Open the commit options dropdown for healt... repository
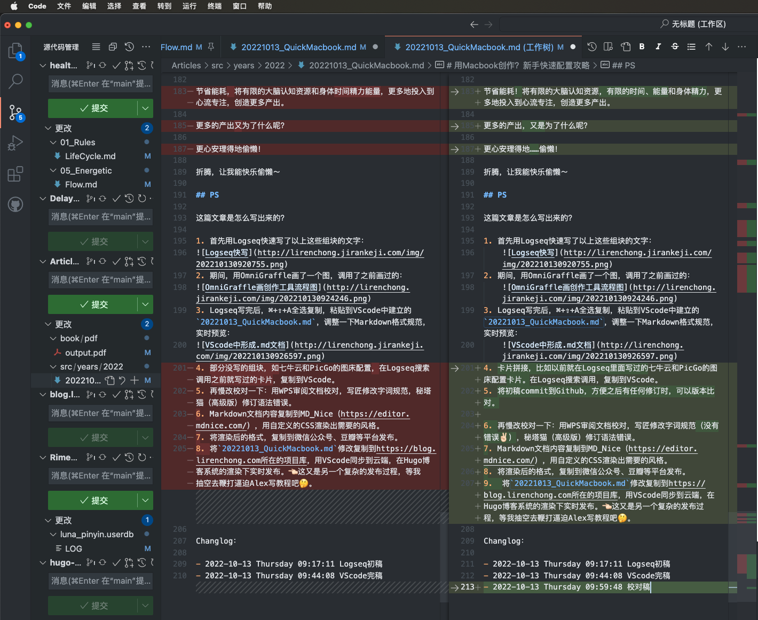Screen dimensions: 758x620 [145, 108]
